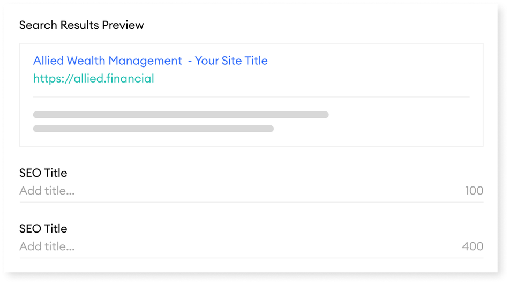Focus the SEO Title field with 100 limit
Screen dimensions: 509x284
pos(251,191)
